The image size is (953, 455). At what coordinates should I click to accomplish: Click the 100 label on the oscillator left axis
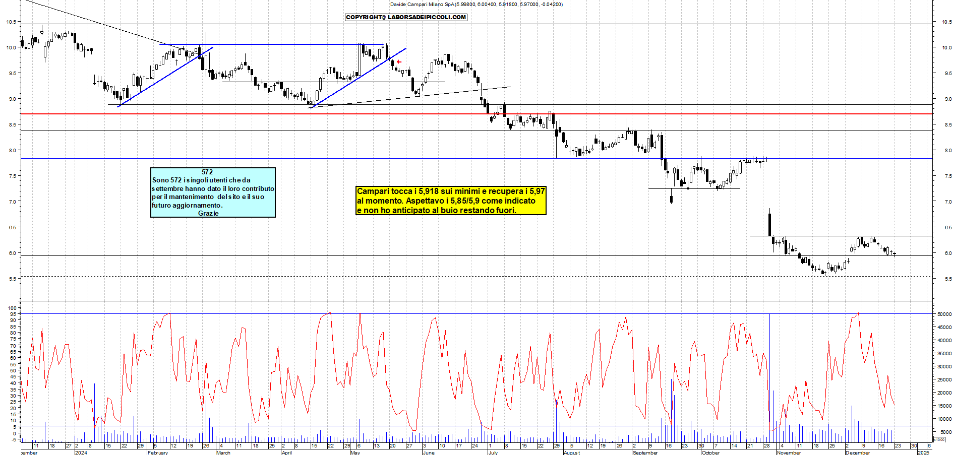click(x=13, y=308)
